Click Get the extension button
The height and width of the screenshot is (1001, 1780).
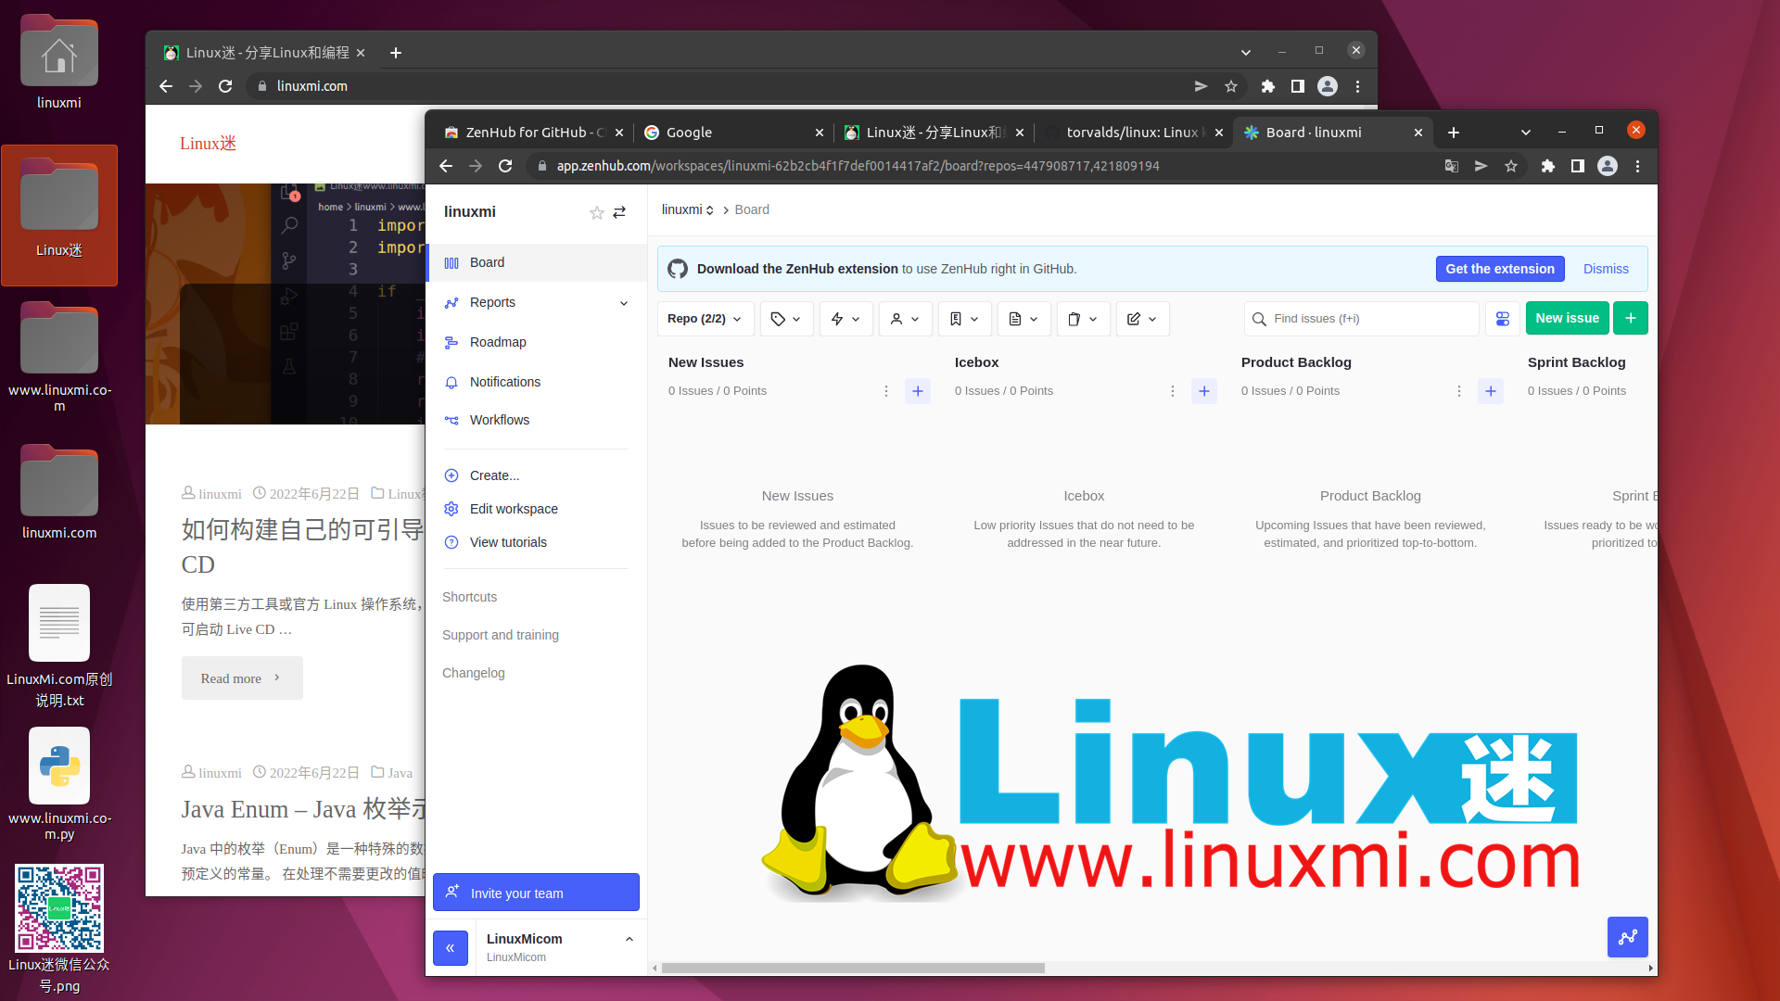1500,269
